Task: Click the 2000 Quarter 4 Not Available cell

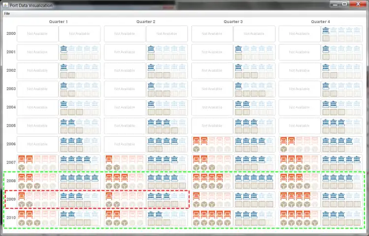Action: click(x=299, y=34)
